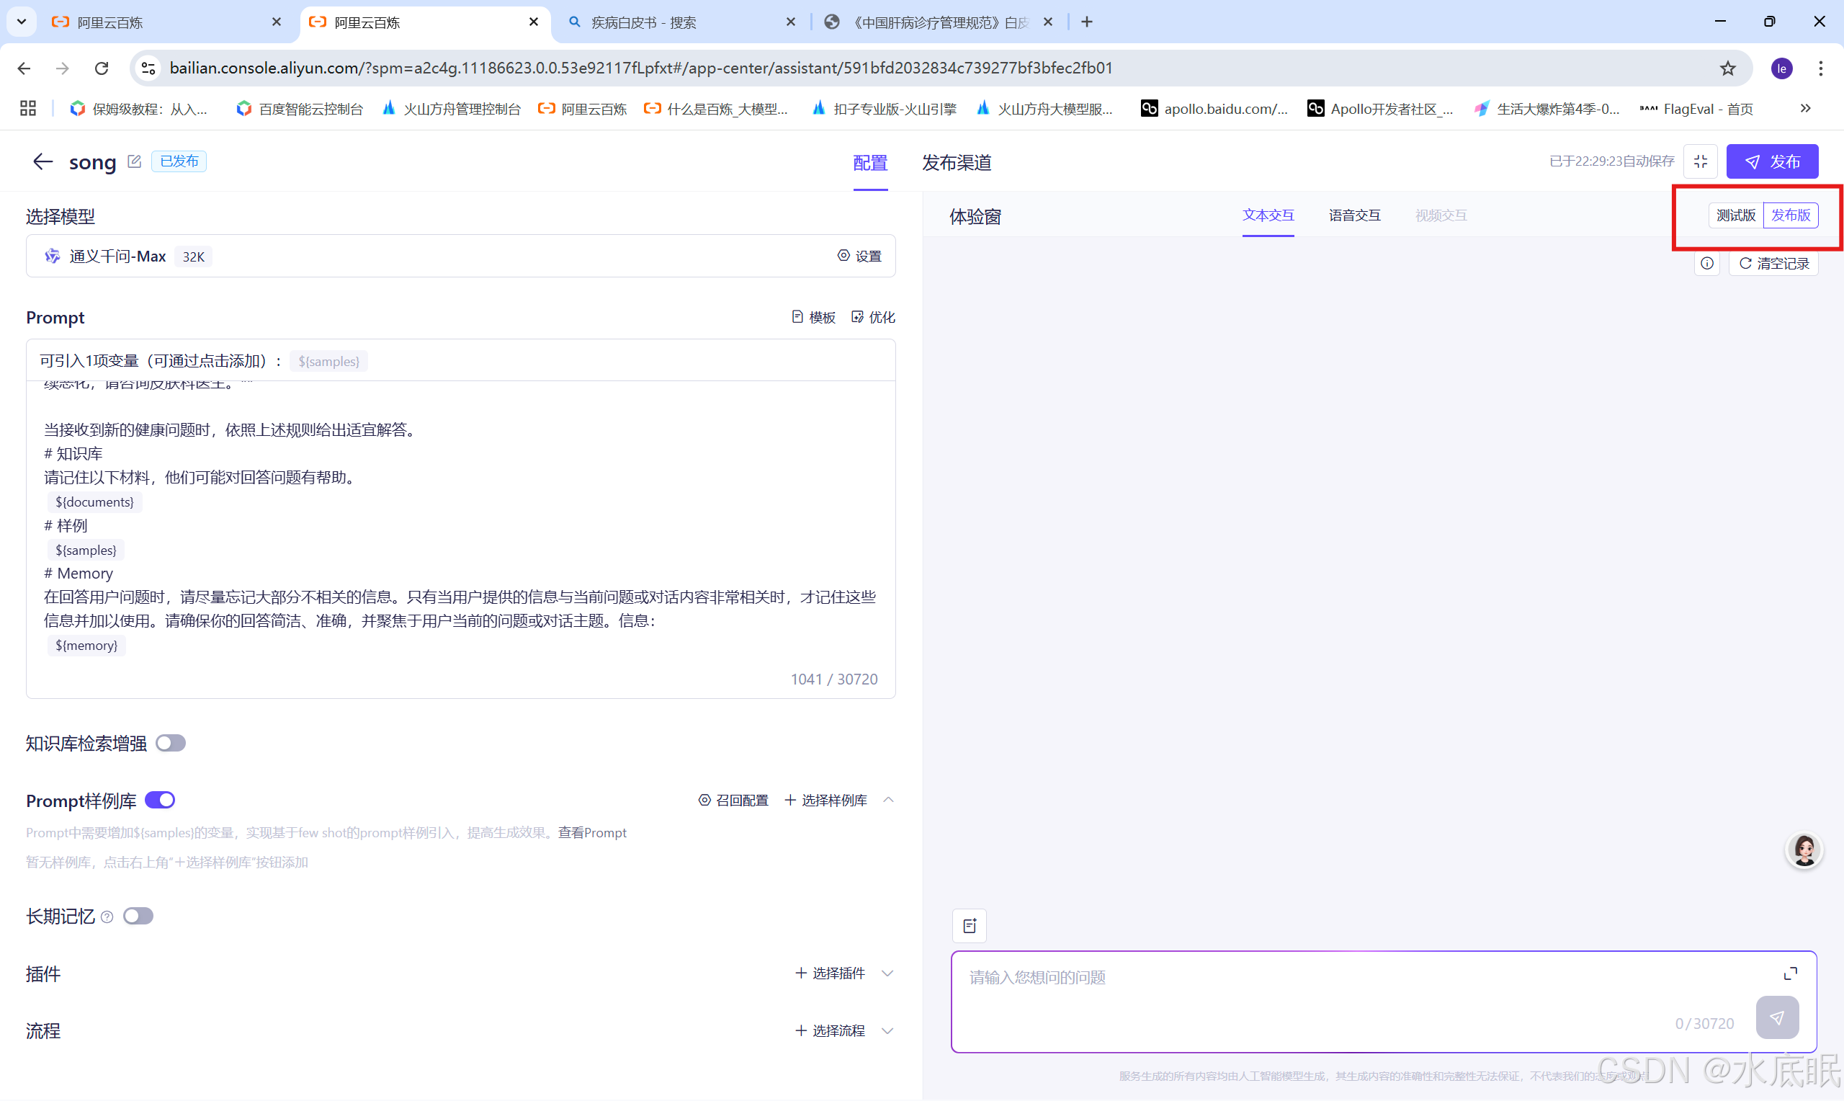Switch to the 发布渠道 tab

956,162
